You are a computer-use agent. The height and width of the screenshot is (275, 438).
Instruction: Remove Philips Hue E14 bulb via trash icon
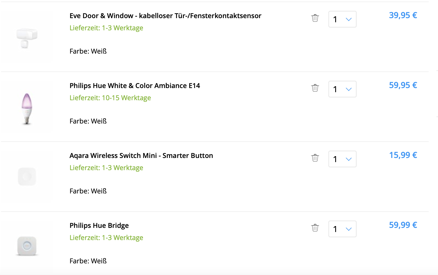coord(315,88)
